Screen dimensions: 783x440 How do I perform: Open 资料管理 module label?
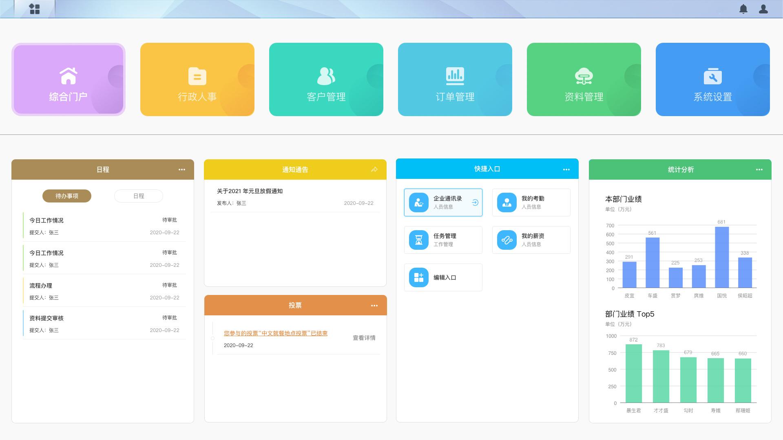[x=584, y=97]
